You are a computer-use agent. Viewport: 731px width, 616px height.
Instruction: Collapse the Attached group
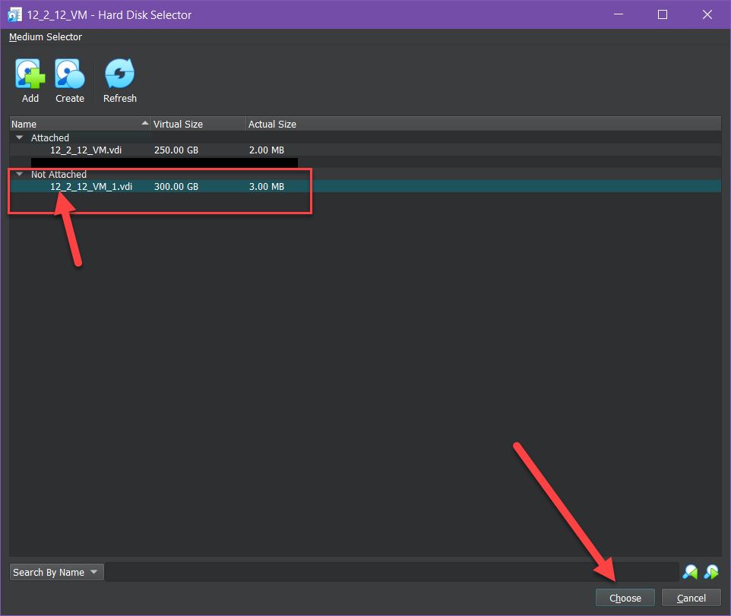click(x=19, y=137)
